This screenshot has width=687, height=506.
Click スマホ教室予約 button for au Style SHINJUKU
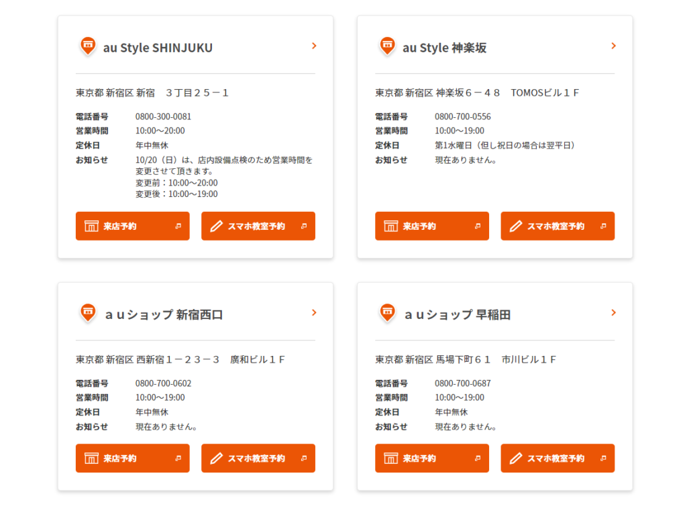[x=258, y=227]
